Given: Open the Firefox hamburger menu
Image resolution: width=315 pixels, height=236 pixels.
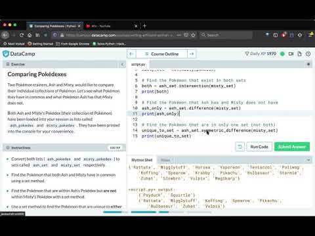Looking at the screenshot, I should pyautogui.click(x=310, y=35).
